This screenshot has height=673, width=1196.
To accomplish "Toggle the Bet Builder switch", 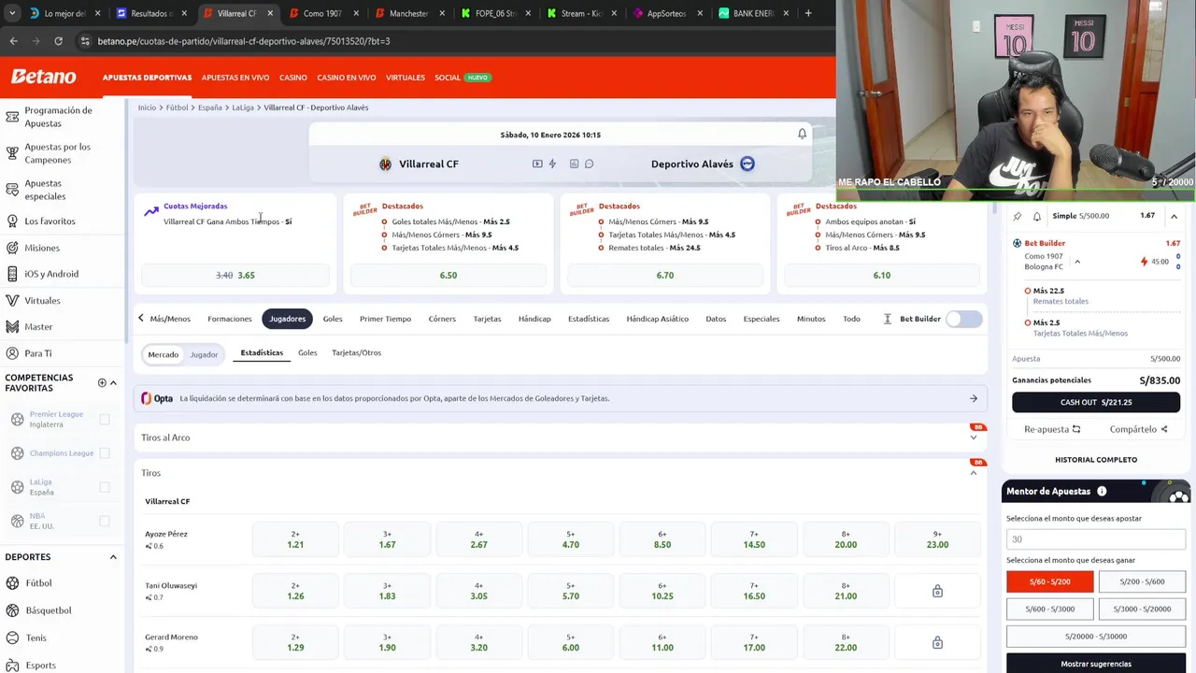I will pyautogui.click(x=963, y=319).
